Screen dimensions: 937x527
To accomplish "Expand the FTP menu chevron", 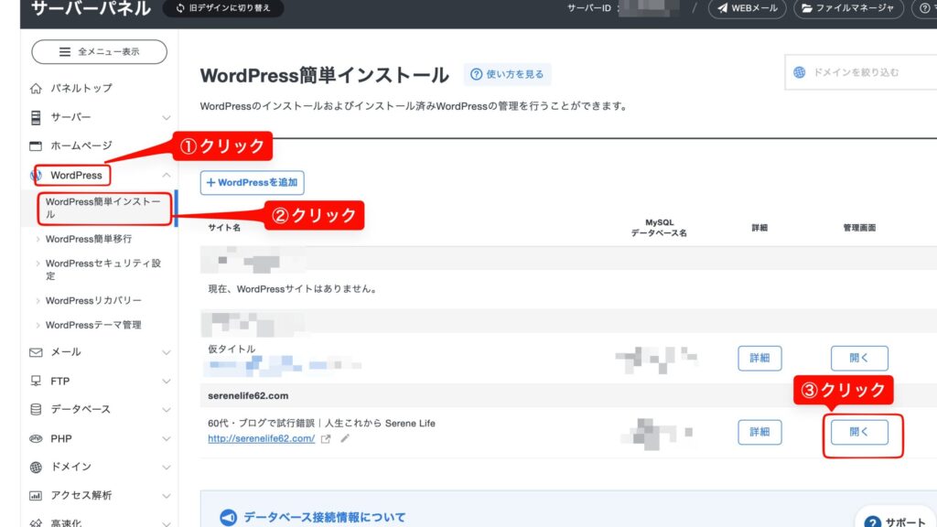I will click(167, 382).
